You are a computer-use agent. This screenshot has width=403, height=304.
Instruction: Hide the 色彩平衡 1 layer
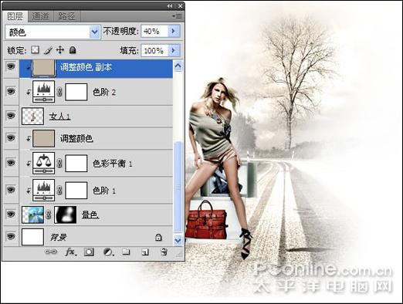pyautogui.click(x=11, y=163)
